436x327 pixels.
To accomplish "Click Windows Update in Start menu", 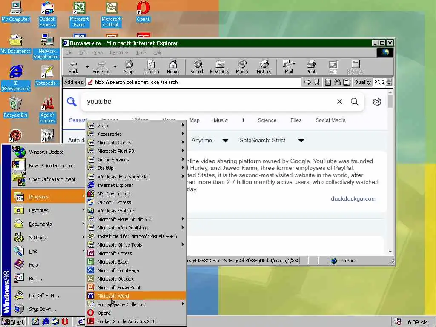I will coord(48,152).
